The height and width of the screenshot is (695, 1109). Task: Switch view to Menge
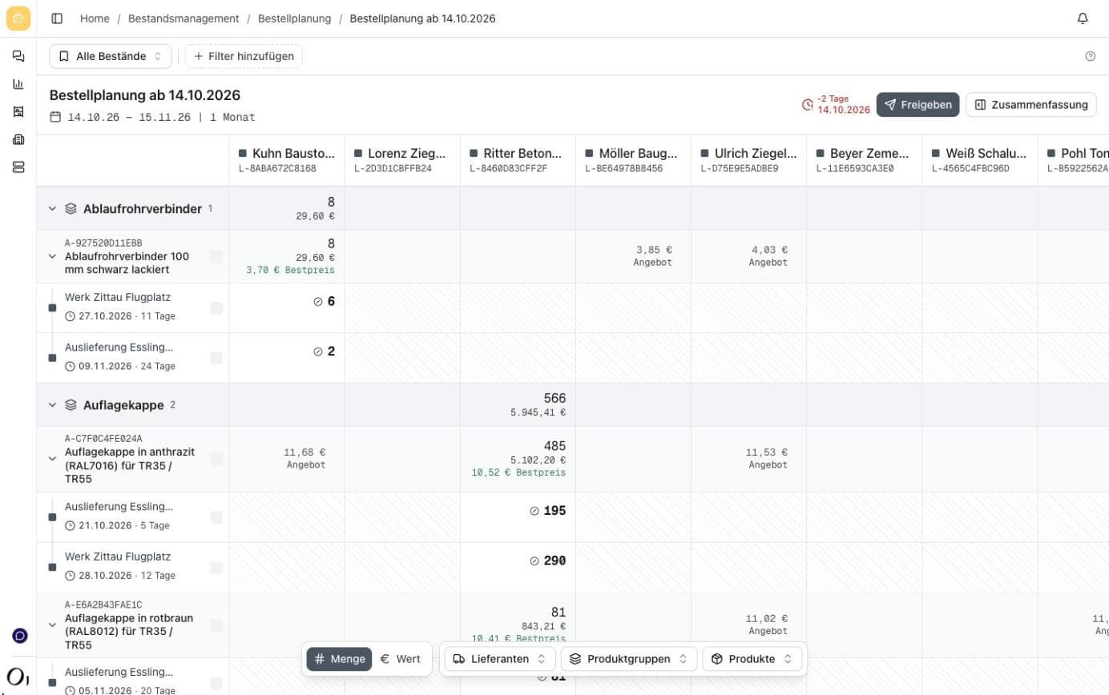(x=339, y=659)
